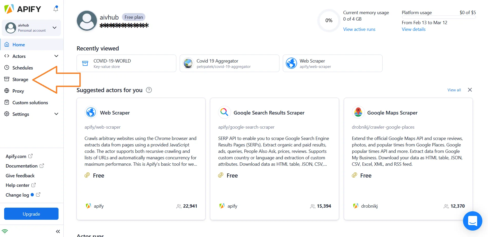The width and height of the screenshot is (488, 237).
Task: Click the Google Maps Scraper pin icon
Action: [x=358, y=112]
